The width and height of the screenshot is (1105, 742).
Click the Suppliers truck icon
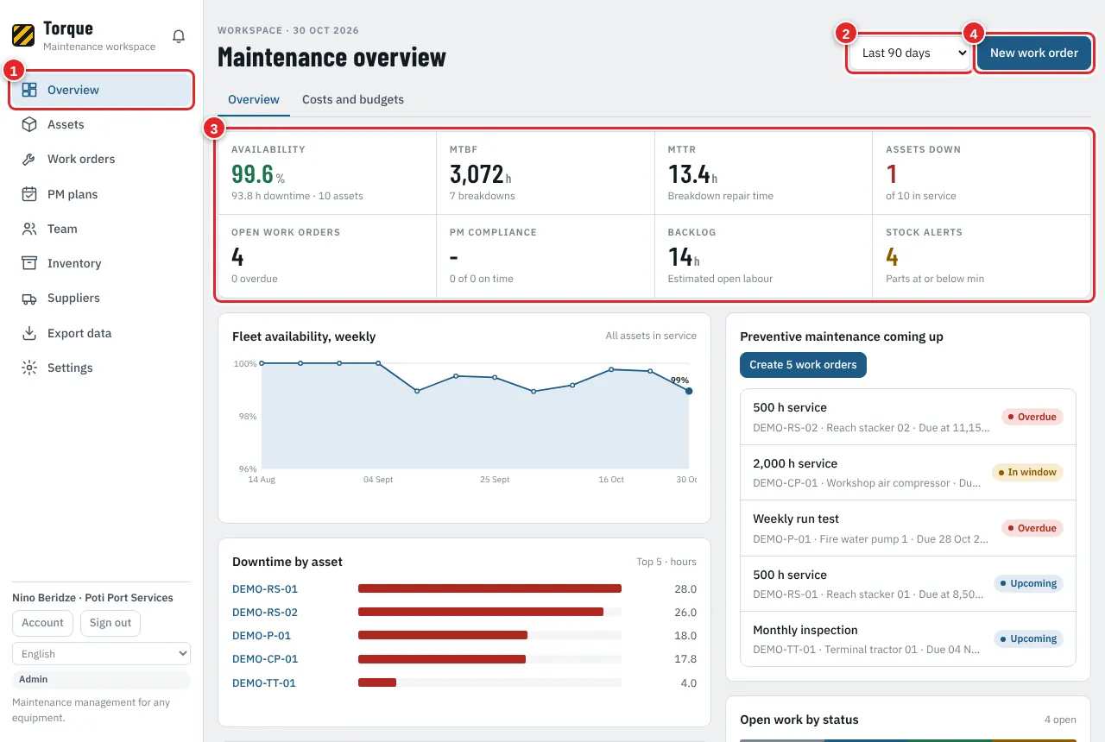click(29, 298)
